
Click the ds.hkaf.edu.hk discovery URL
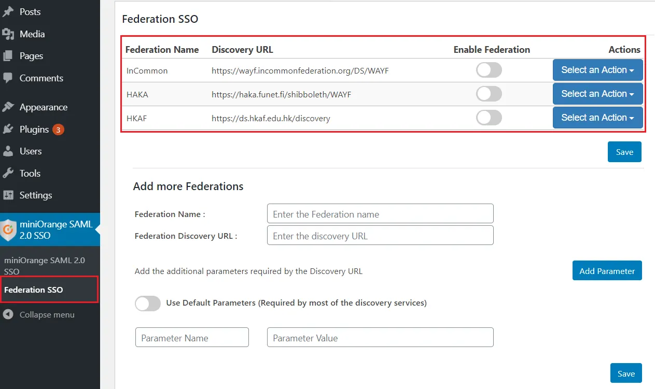pos(271,118)
